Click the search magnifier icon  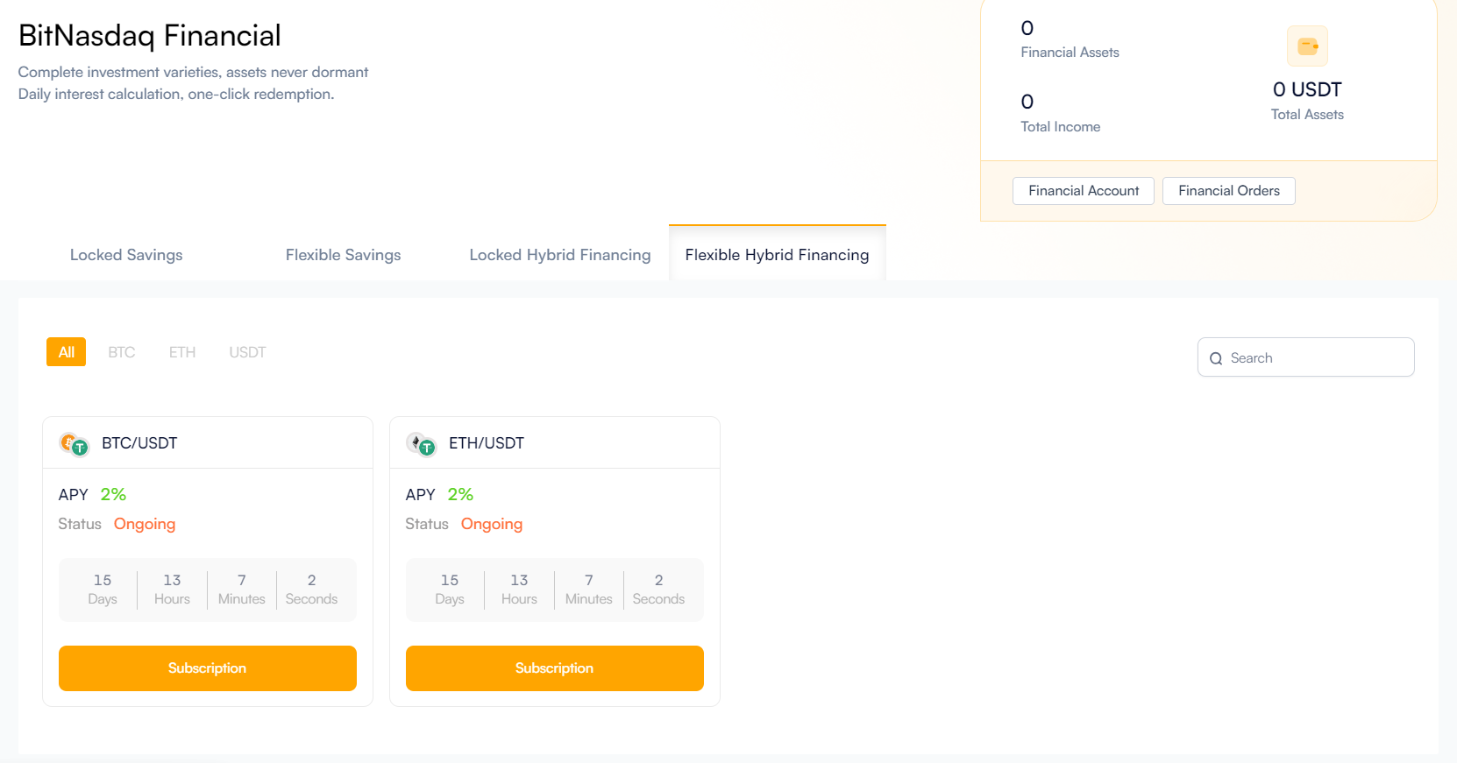coord(1216,358)
